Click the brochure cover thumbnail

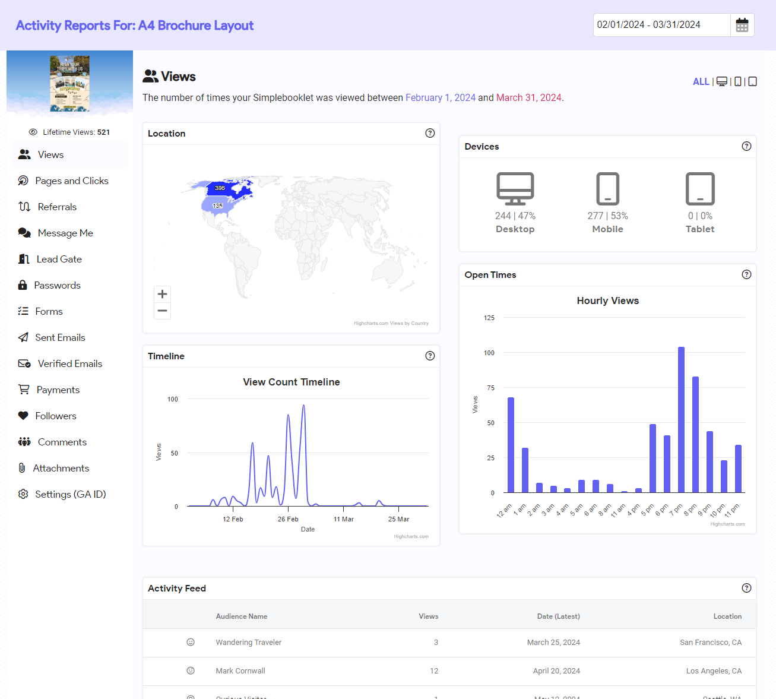pyautogui.click(x=69, y=84)
